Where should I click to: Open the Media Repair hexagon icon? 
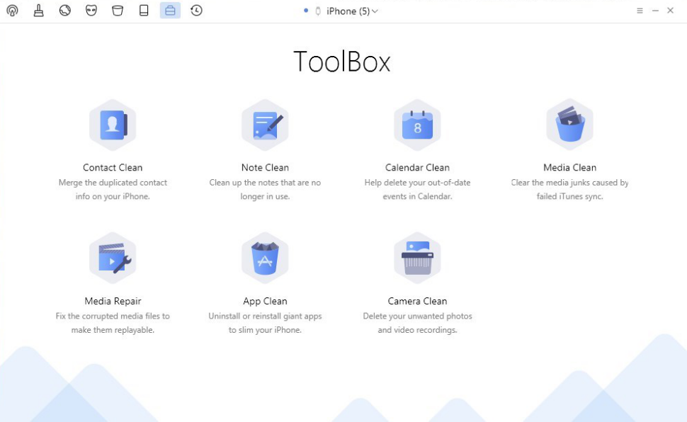113,258
